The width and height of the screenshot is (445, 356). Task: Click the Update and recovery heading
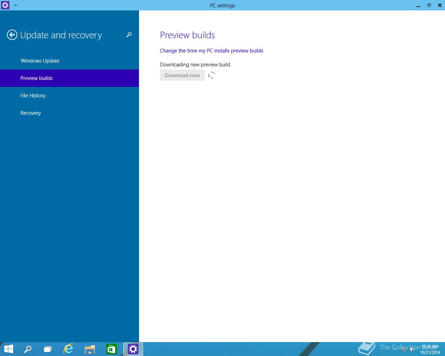click(61, 35)
